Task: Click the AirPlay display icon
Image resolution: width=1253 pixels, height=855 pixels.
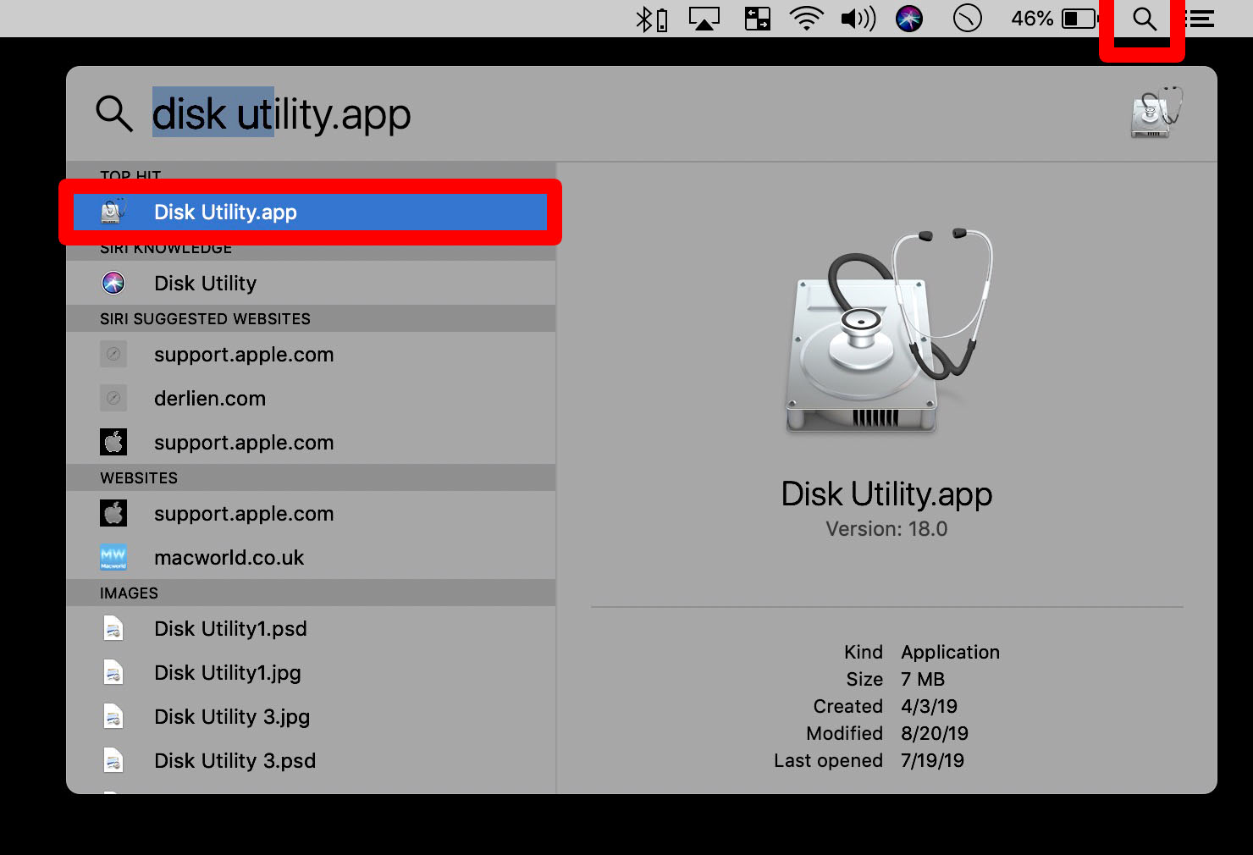Action: coord(703,18)
